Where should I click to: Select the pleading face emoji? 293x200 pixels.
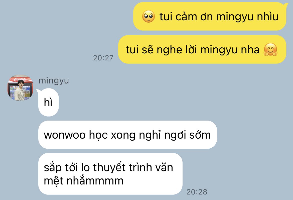coord(148,16)
